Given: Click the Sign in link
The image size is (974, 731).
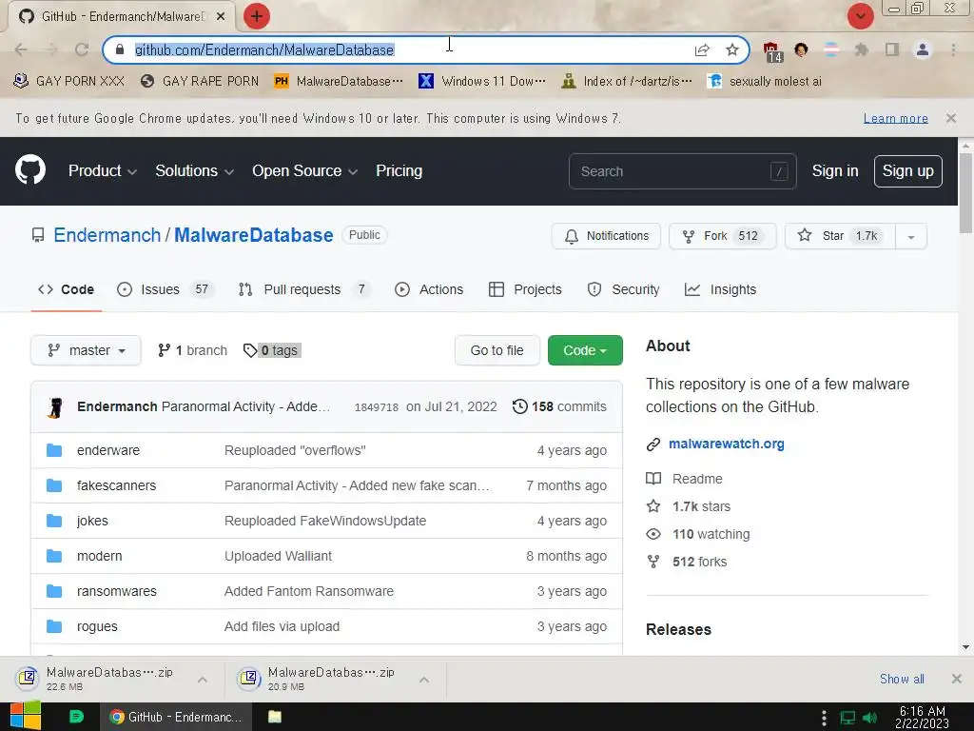Looking at the screenshot, I should (x=835, y=171).
